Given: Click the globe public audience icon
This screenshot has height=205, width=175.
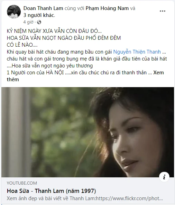Looking at the screenshot, I should pos(39,22).
